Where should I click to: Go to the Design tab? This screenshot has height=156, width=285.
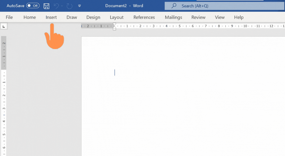click(93, 17)
